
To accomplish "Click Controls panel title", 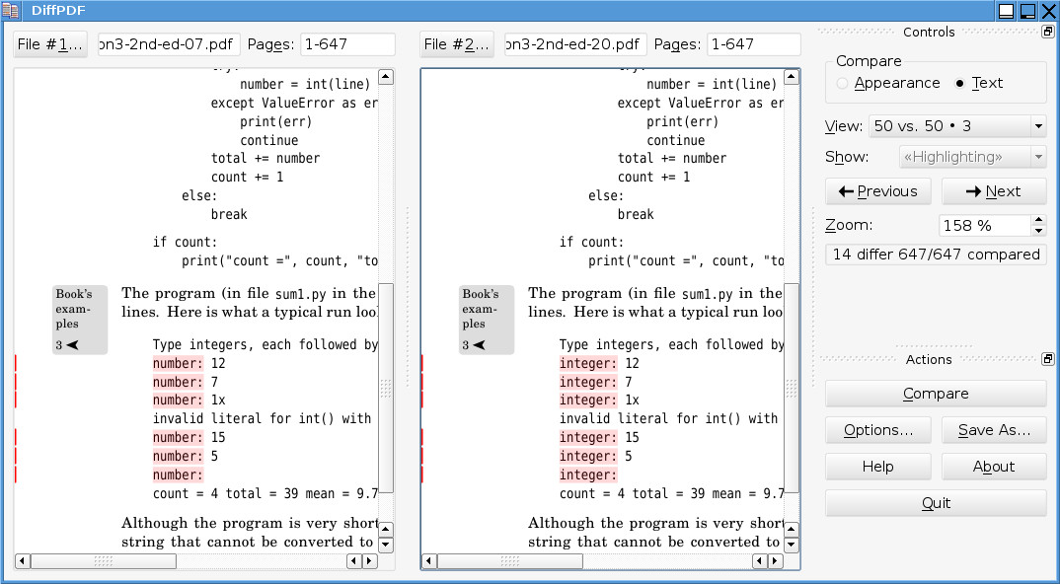I will click(x=928, y=32).
